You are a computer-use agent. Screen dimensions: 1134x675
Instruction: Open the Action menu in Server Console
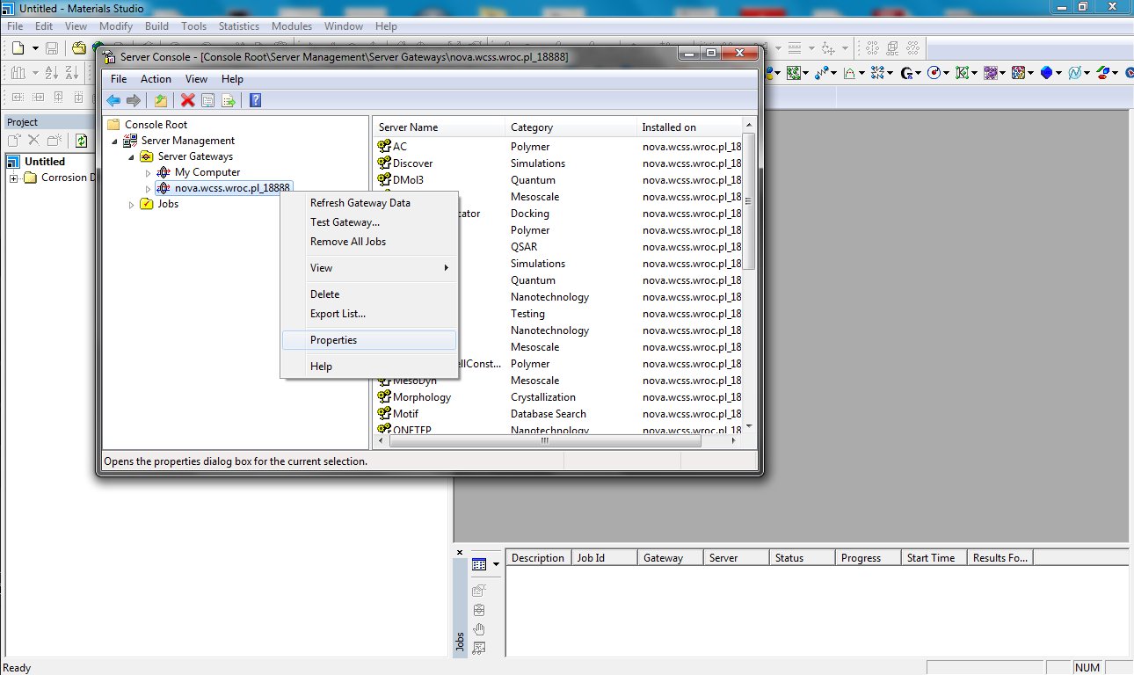156,79
